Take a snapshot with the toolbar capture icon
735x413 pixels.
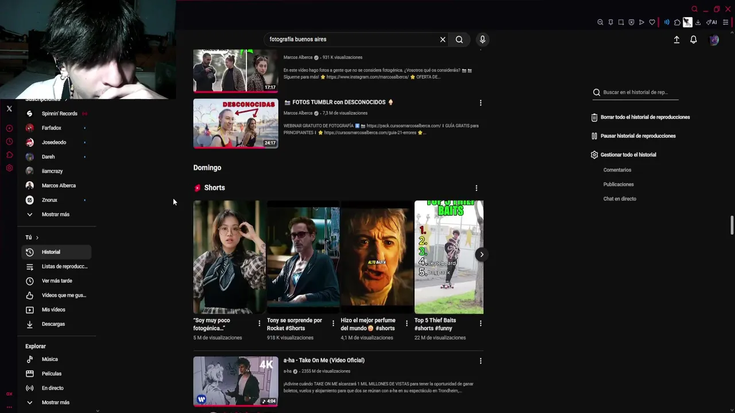point(621,22)
